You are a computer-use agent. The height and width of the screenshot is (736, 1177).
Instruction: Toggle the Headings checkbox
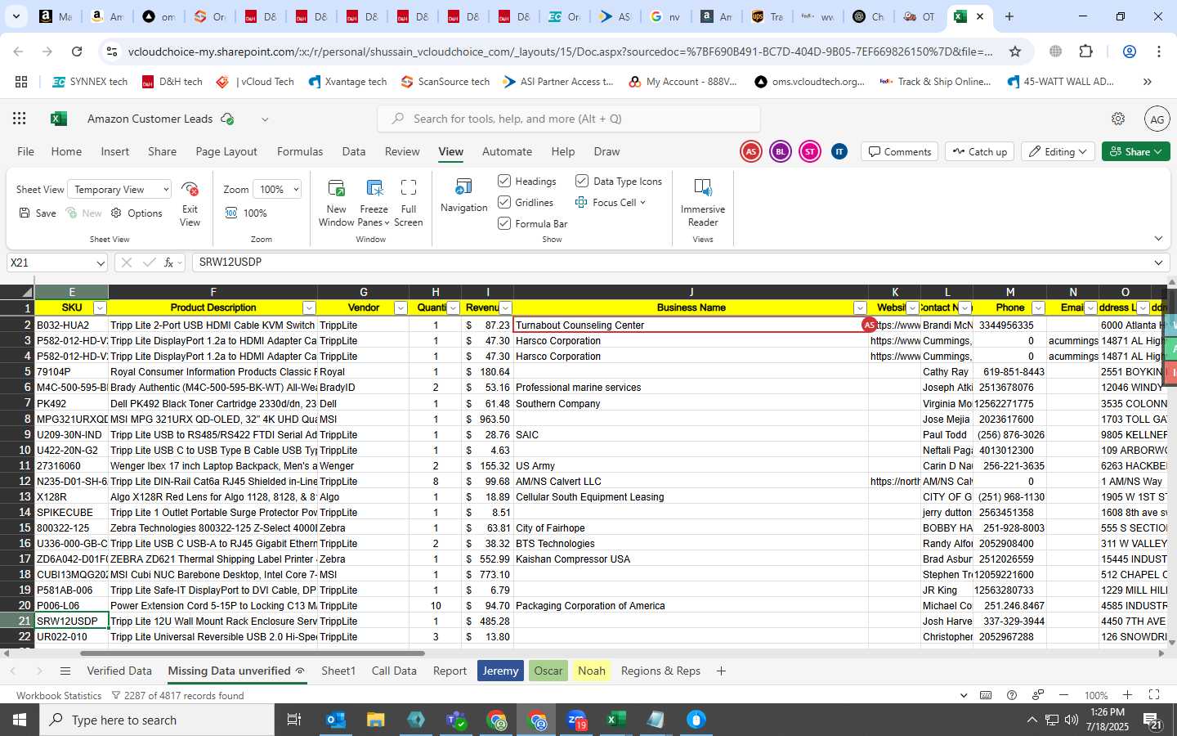pos(504,181)
